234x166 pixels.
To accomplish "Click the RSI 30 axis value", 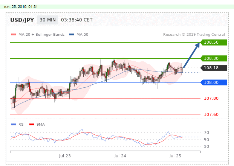I will pos(206,146).
